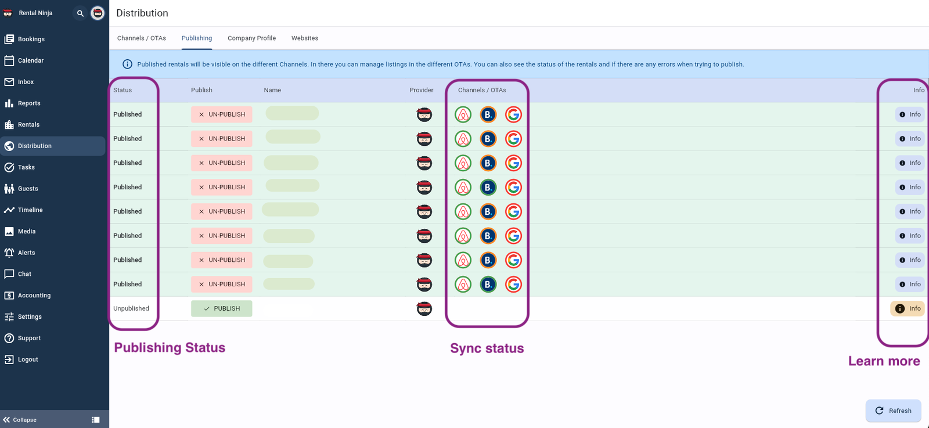The image size is (929, 428).
Task: Un-publish the fourth rental row
Action: 222,187
